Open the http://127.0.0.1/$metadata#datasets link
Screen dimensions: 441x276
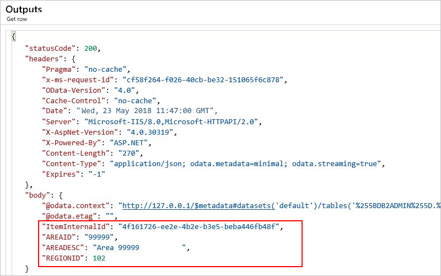point(198,205)
